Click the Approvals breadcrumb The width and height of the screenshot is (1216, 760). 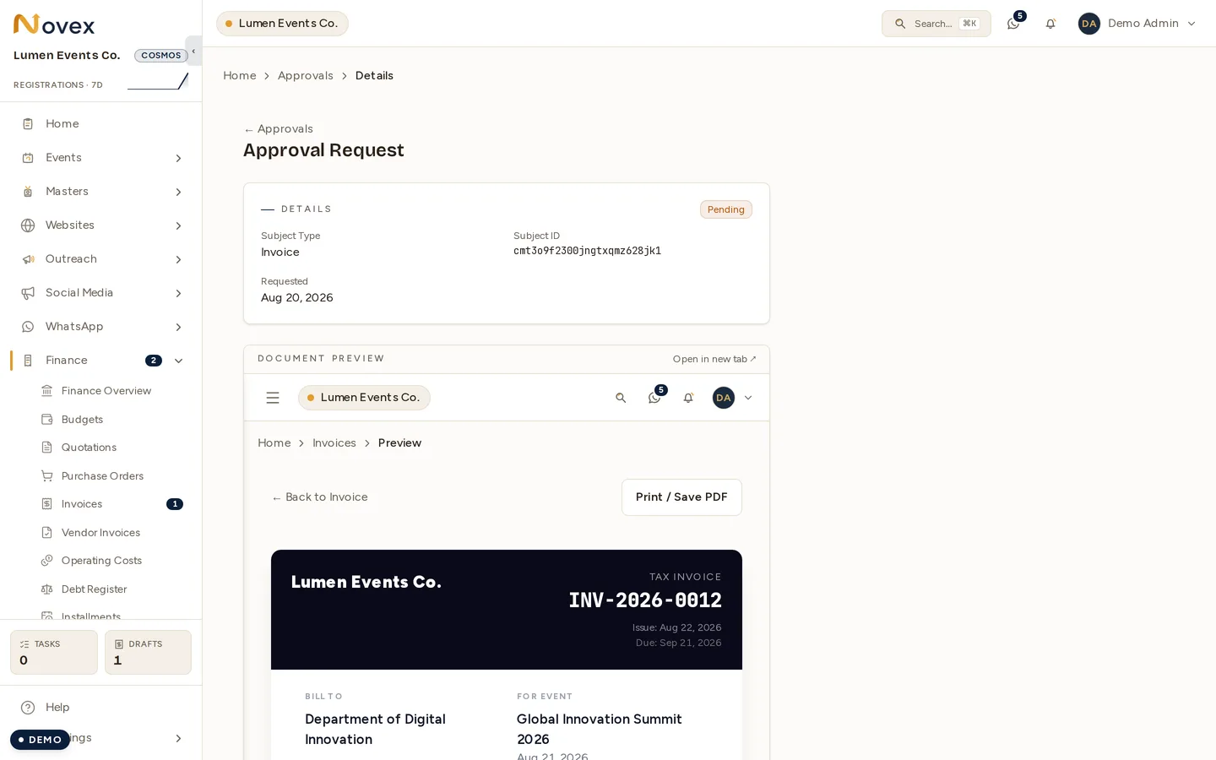306,76
